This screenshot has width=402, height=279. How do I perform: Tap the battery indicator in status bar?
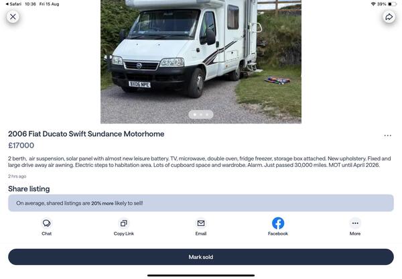(x=392, y=4)
